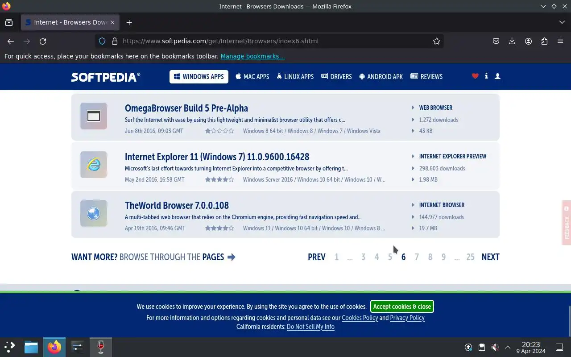Open the clipboard tray icon
Screen dimensions: 571x357
(x=482, y=347)
